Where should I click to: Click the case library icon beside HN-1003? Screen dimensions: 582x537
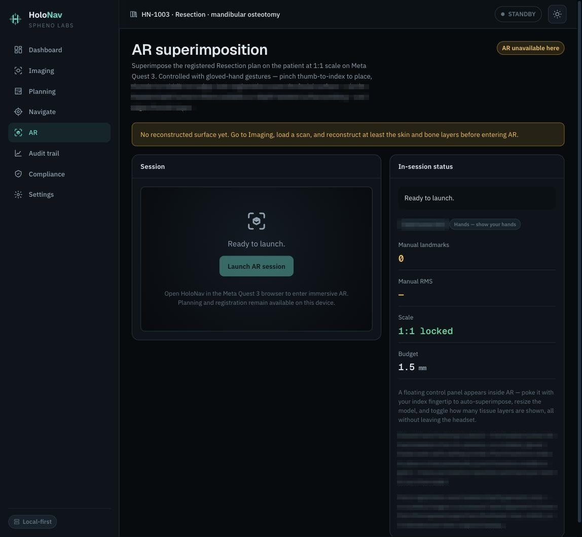134,15
